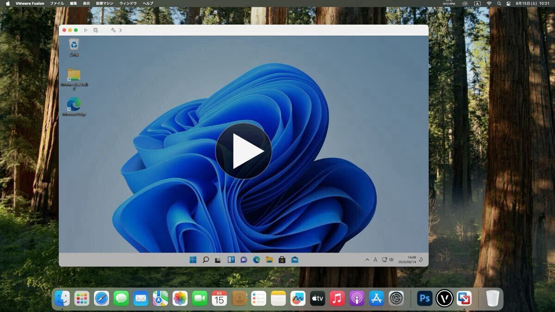Click the Creative Cloud menu bar icon
The image size is (555, 312).
pos(465,3)
